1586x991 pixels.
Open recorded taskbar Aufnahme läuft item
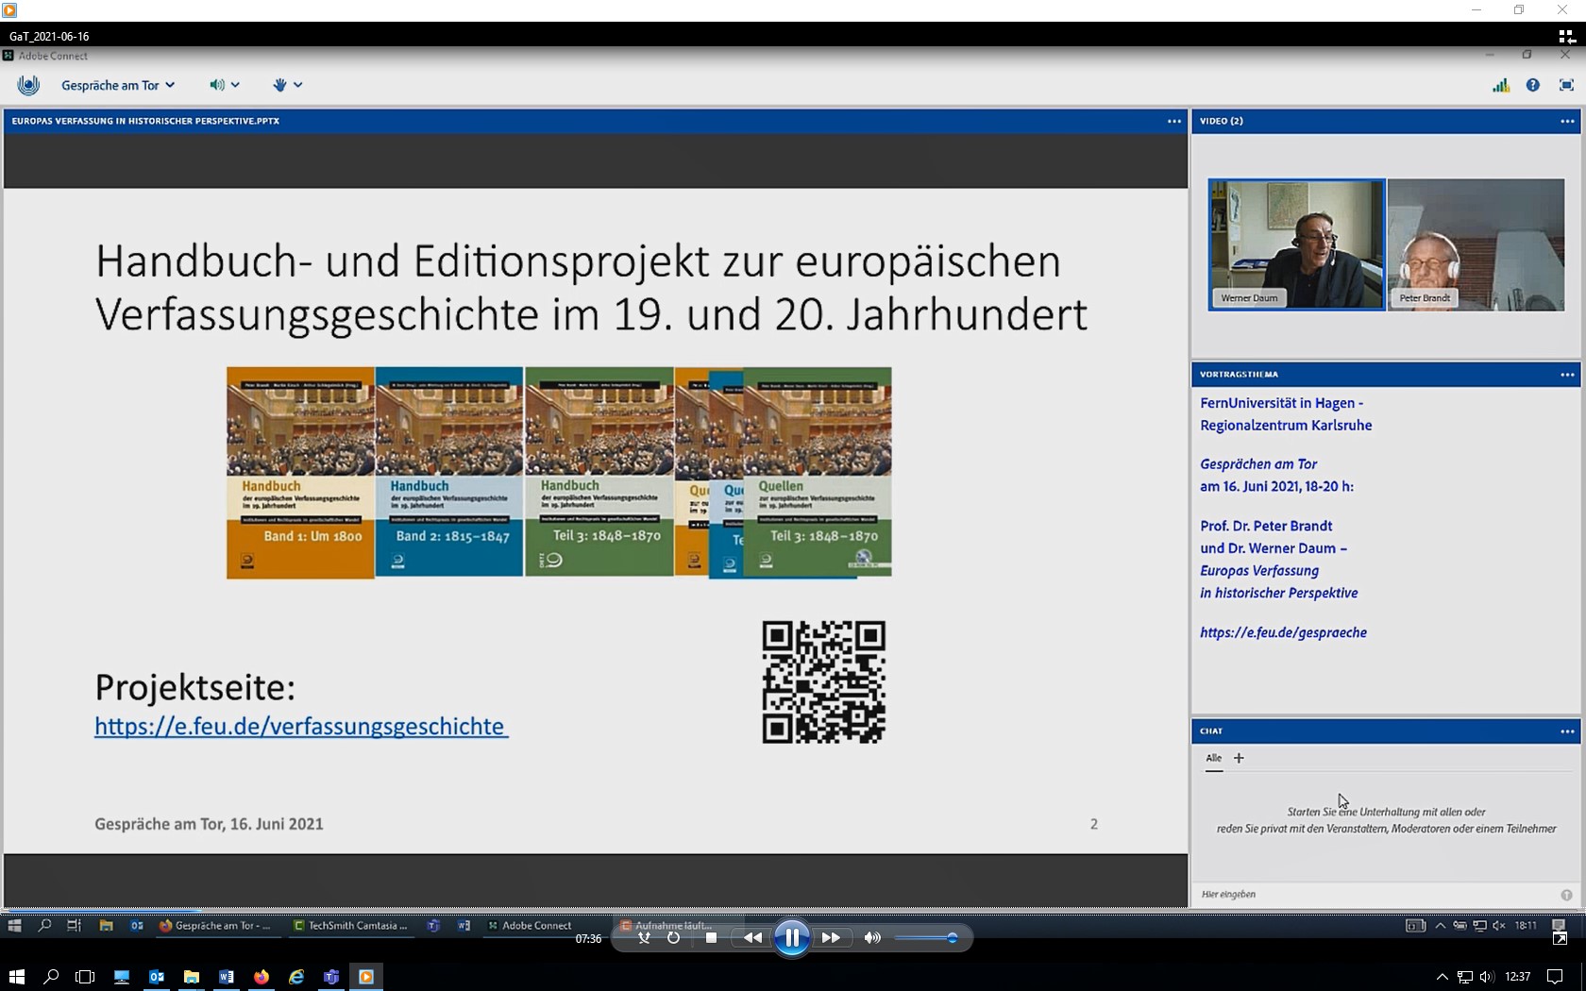pyautogui.click(x=666, y=926)
